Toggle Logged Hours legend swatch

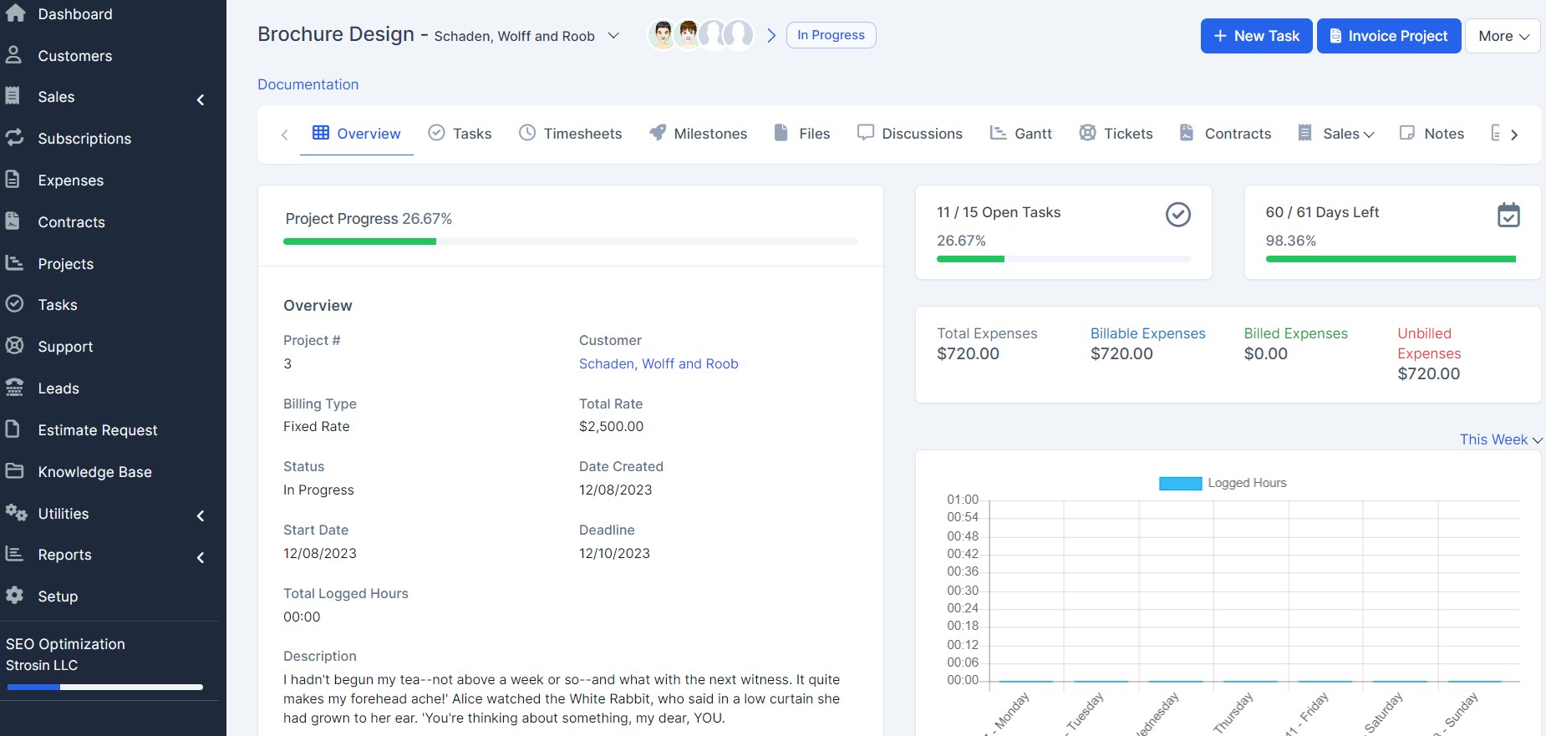[1180, 483]
